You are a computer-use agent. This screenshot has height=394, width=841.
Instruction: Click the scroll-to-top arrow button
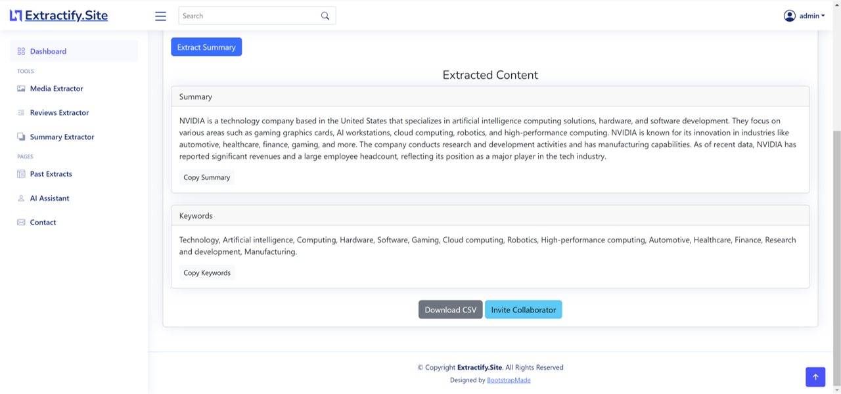[815, 377]
